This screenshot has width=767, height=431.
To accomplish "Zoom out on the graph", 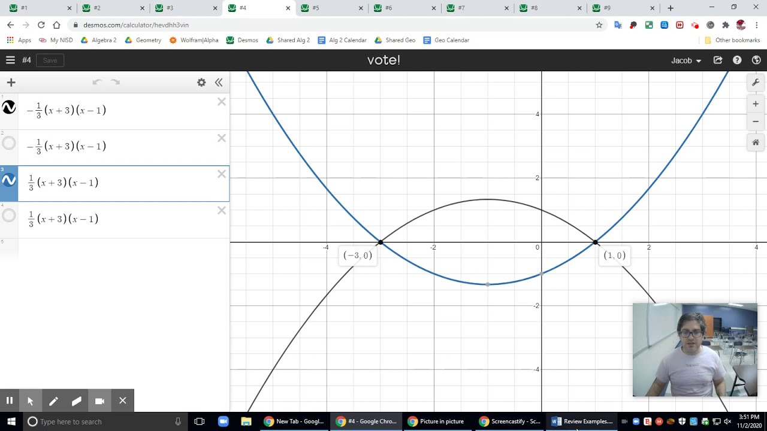I will click(756, 122).
